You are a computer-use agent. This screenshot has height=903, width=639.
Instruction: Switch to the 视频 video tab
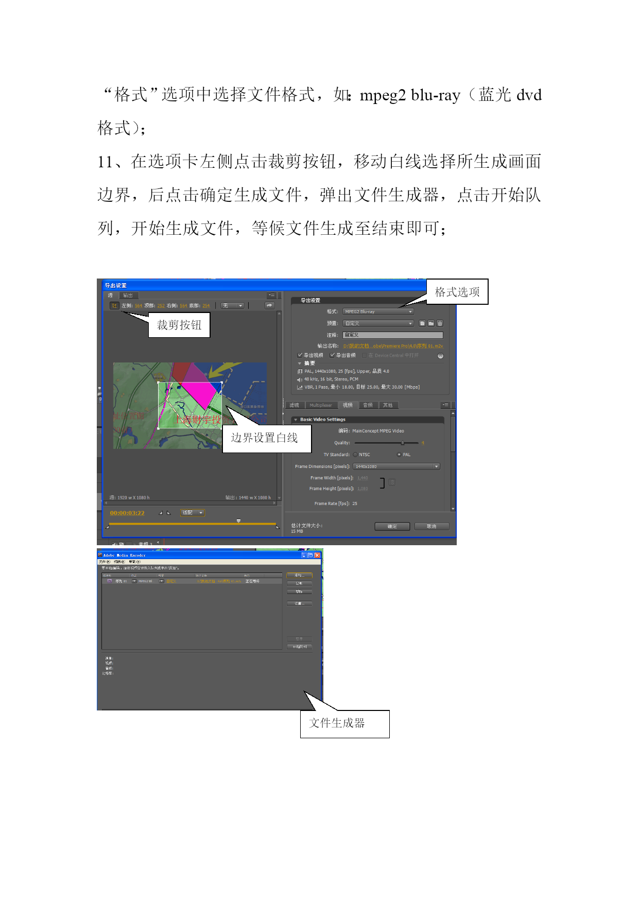(x=348, y=405)
